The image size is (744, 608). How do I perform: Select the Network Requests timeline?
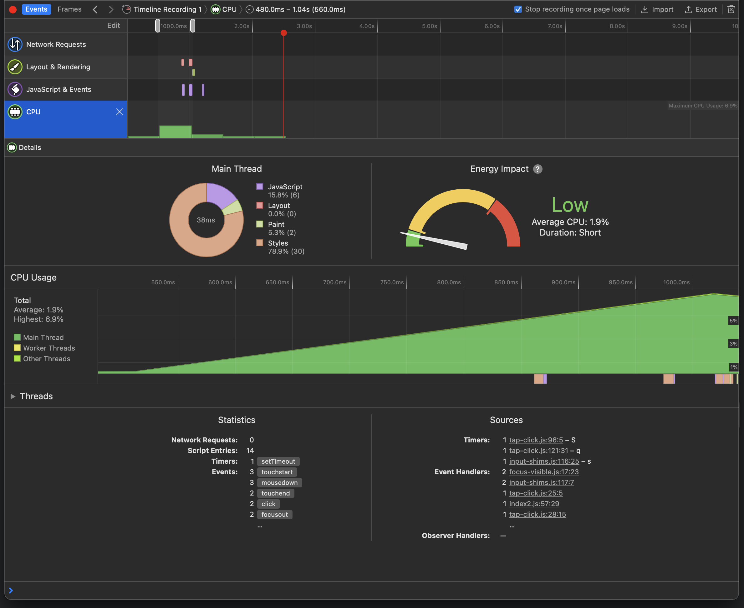pyautogui.click(x=66, y=44)
